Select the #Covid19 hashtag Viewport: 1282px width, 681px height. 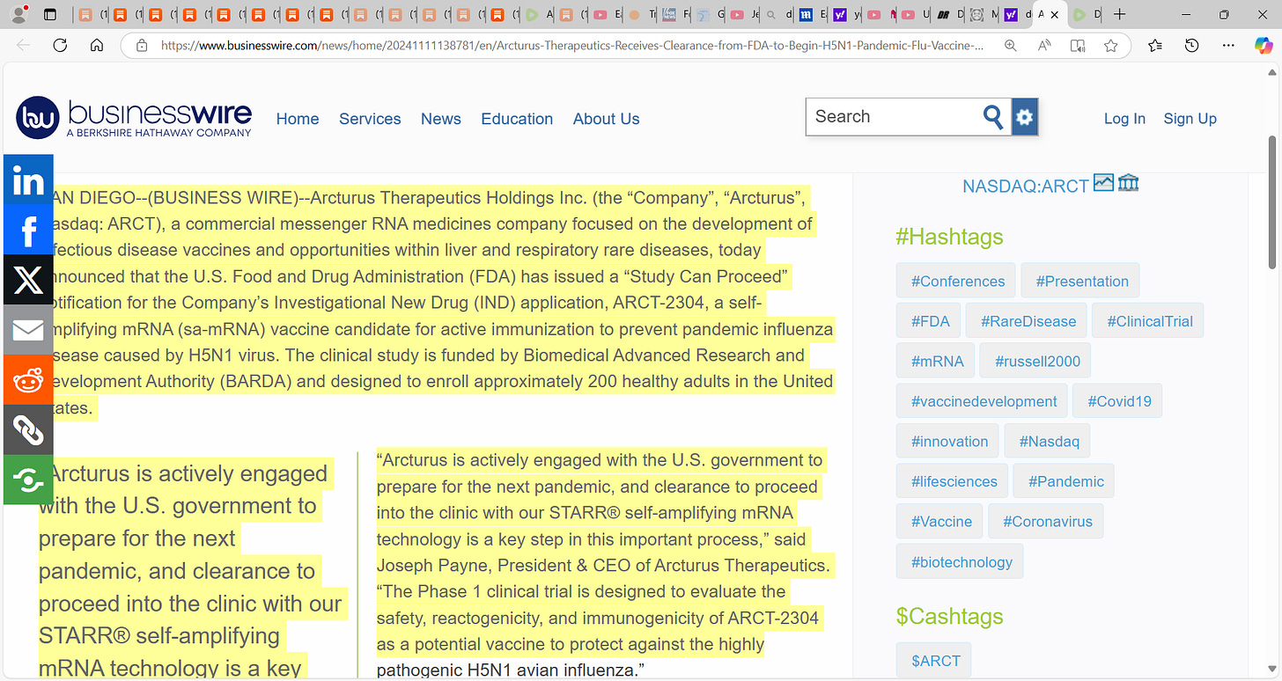click(x=1119, y=401)
